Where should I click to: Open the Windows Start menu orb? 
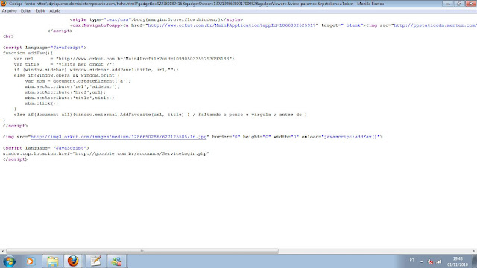coord(9,261)
